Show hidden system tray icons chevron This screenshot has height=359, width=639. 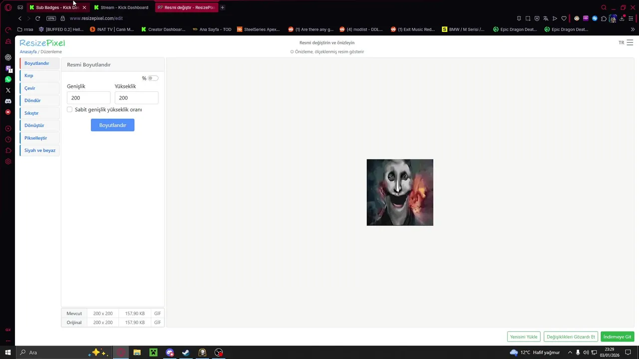pos(570,353)
